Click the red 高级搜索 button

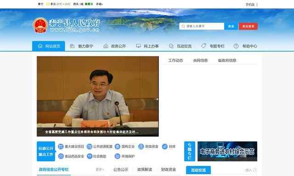tap(248, 27)
